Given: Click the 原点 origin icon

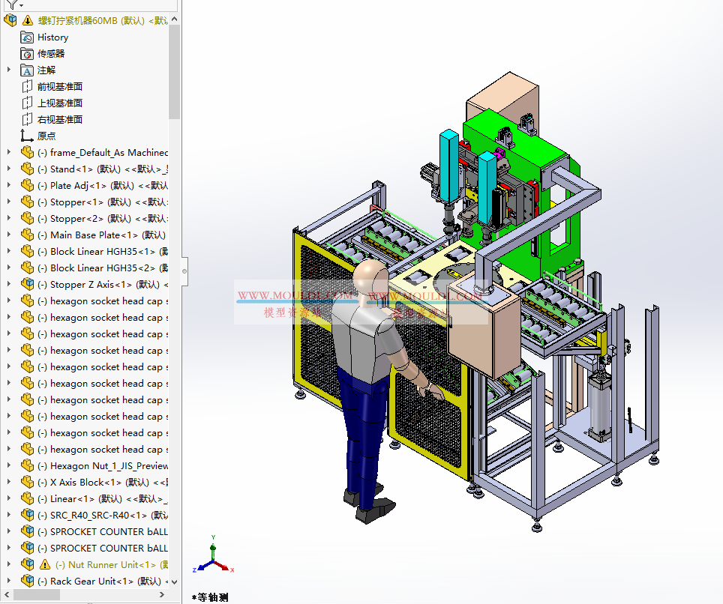Looking at the screenshot, I should [x=28, y=136].
